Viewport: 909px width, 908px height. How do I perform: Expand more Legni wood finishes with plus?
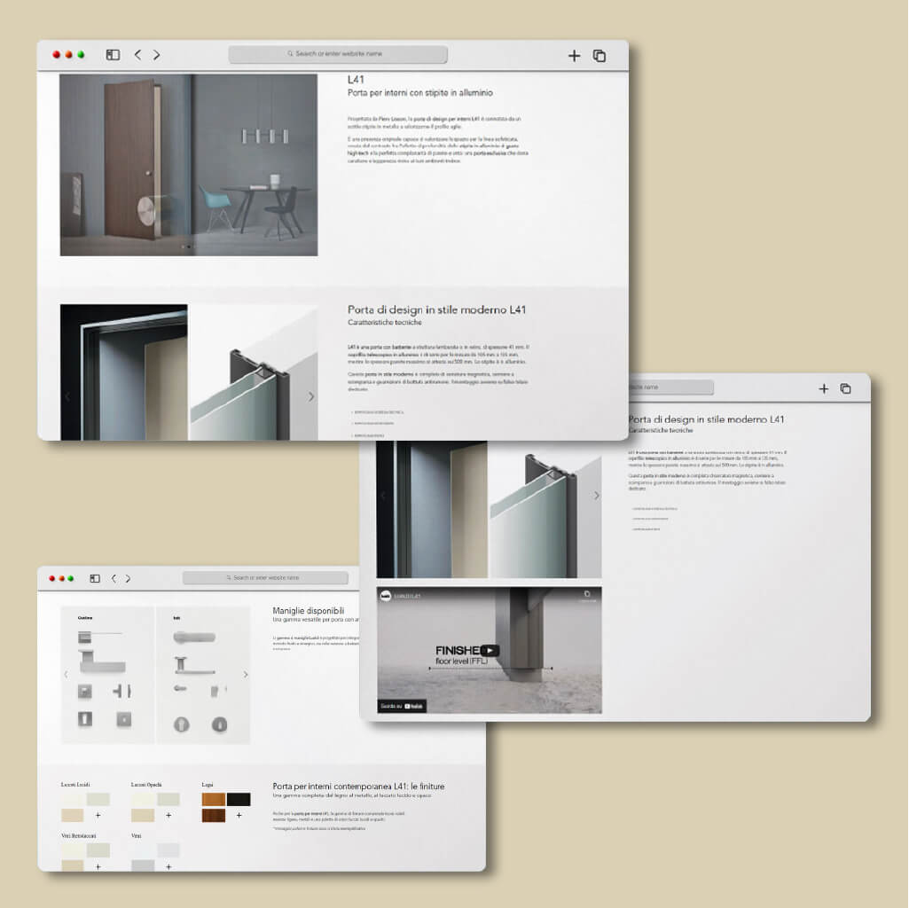coord(238,815)
